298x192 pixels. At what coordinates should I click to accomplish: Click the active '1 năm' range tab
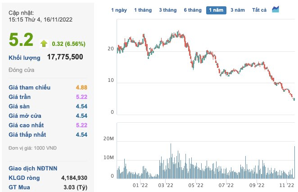tap(217, 10)
